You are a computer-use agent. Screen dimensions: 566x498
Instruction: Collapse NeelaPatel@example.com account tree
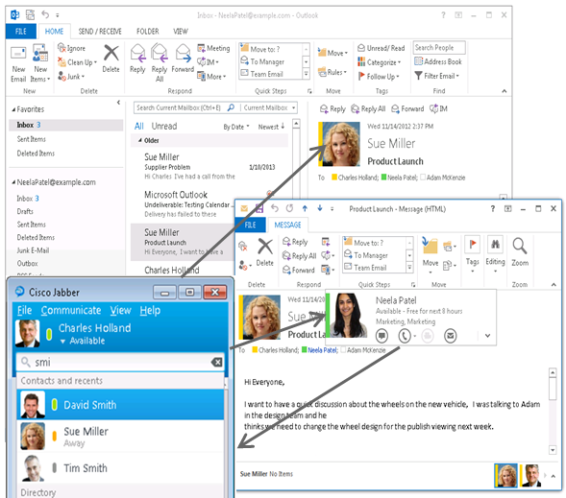(13, 182)
